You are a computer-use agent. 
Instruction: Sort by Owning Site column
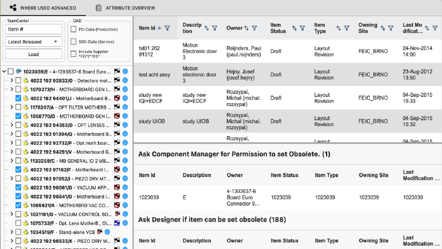click(x=383, y=28)
